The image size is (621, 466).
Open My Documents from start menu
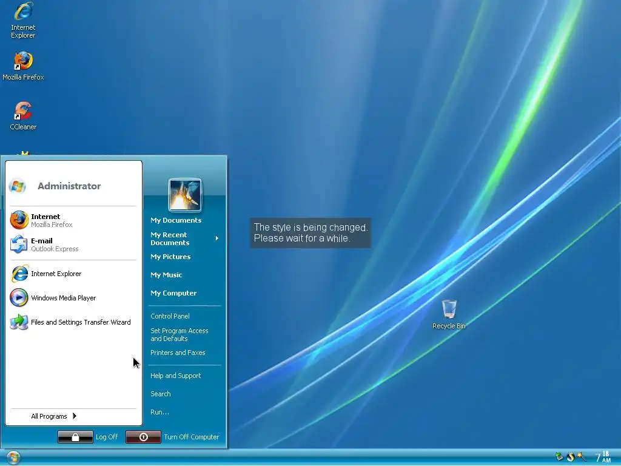pyautogui.click(x=176, y=220)
